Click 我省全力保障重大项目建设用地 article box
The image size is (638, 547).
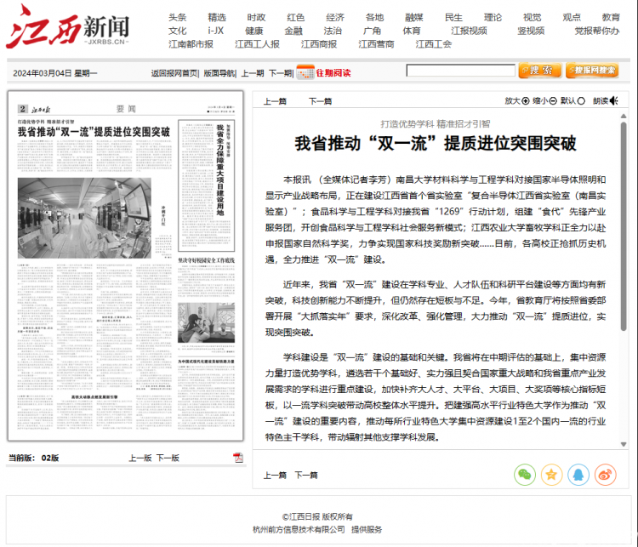[207, 185]
